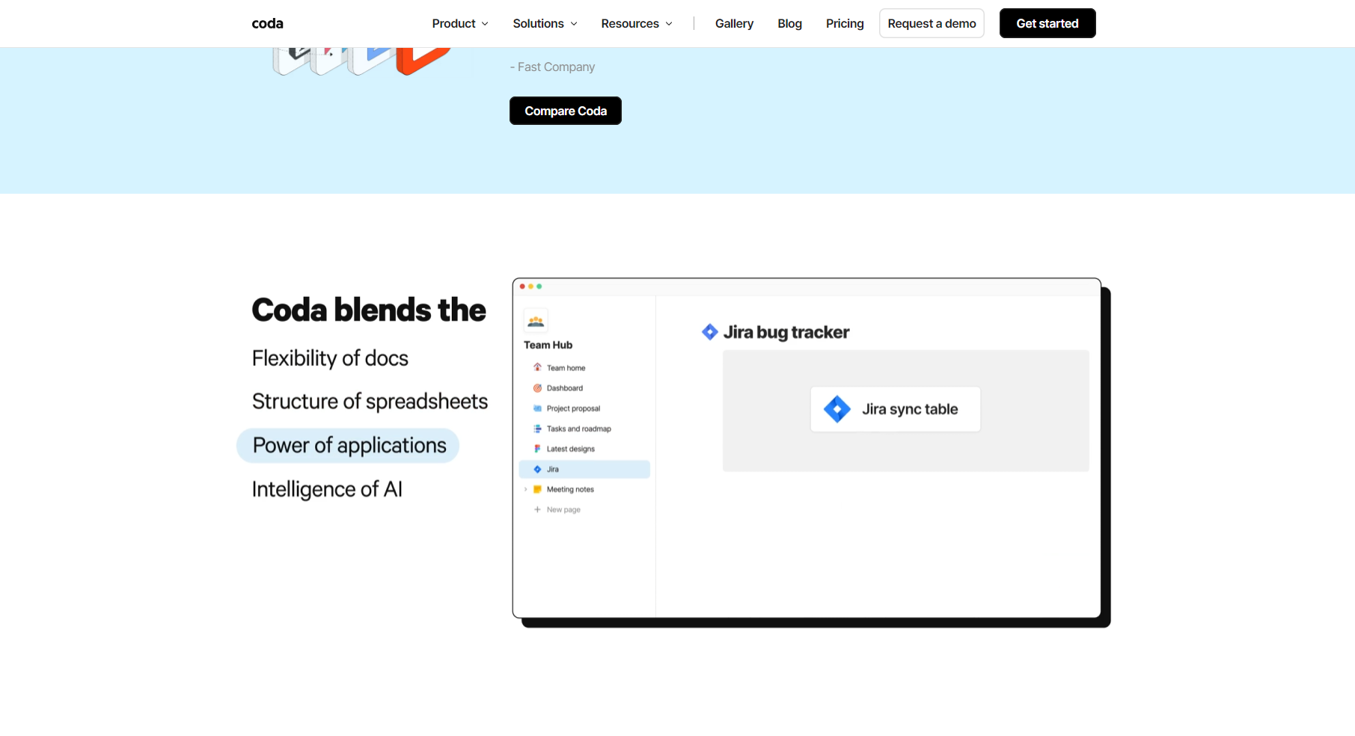Screen dimensions: 1355x736
Task: Click the Dashboard target icon
Action: pyautogui.click(x=537, y=388)
